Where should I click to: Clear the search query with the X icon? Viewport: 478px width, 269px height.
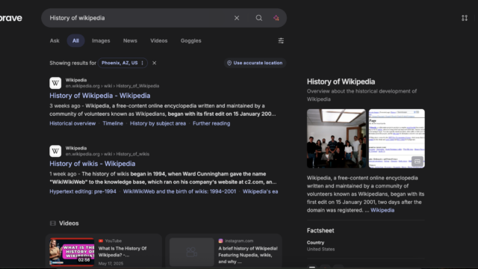tap(237, 18)
